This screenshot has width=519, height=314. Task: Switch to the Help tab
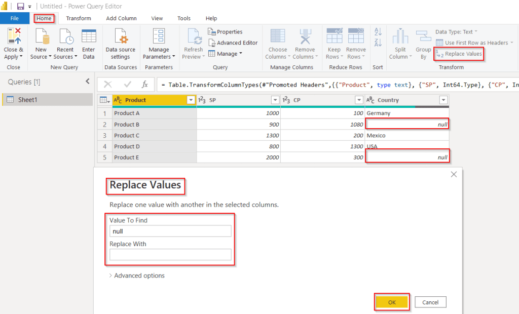[x=211, y=18]
